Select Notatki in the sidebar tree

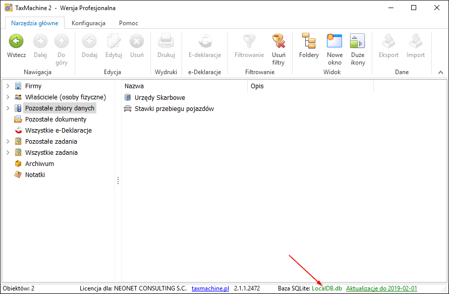35,174
